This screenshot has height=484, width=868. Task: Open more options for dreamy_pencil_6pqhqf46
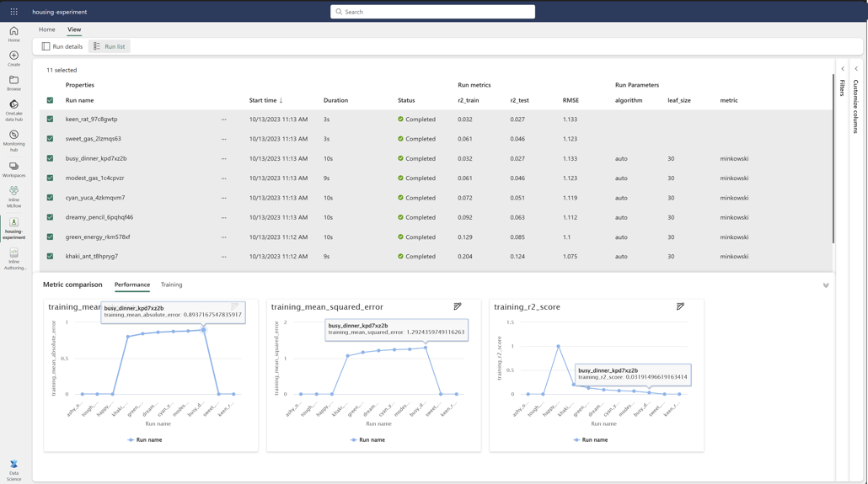tap(223, 217)
